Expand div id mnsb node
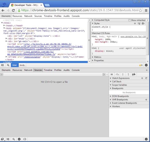The image size is (150, 142). [6, 39]
